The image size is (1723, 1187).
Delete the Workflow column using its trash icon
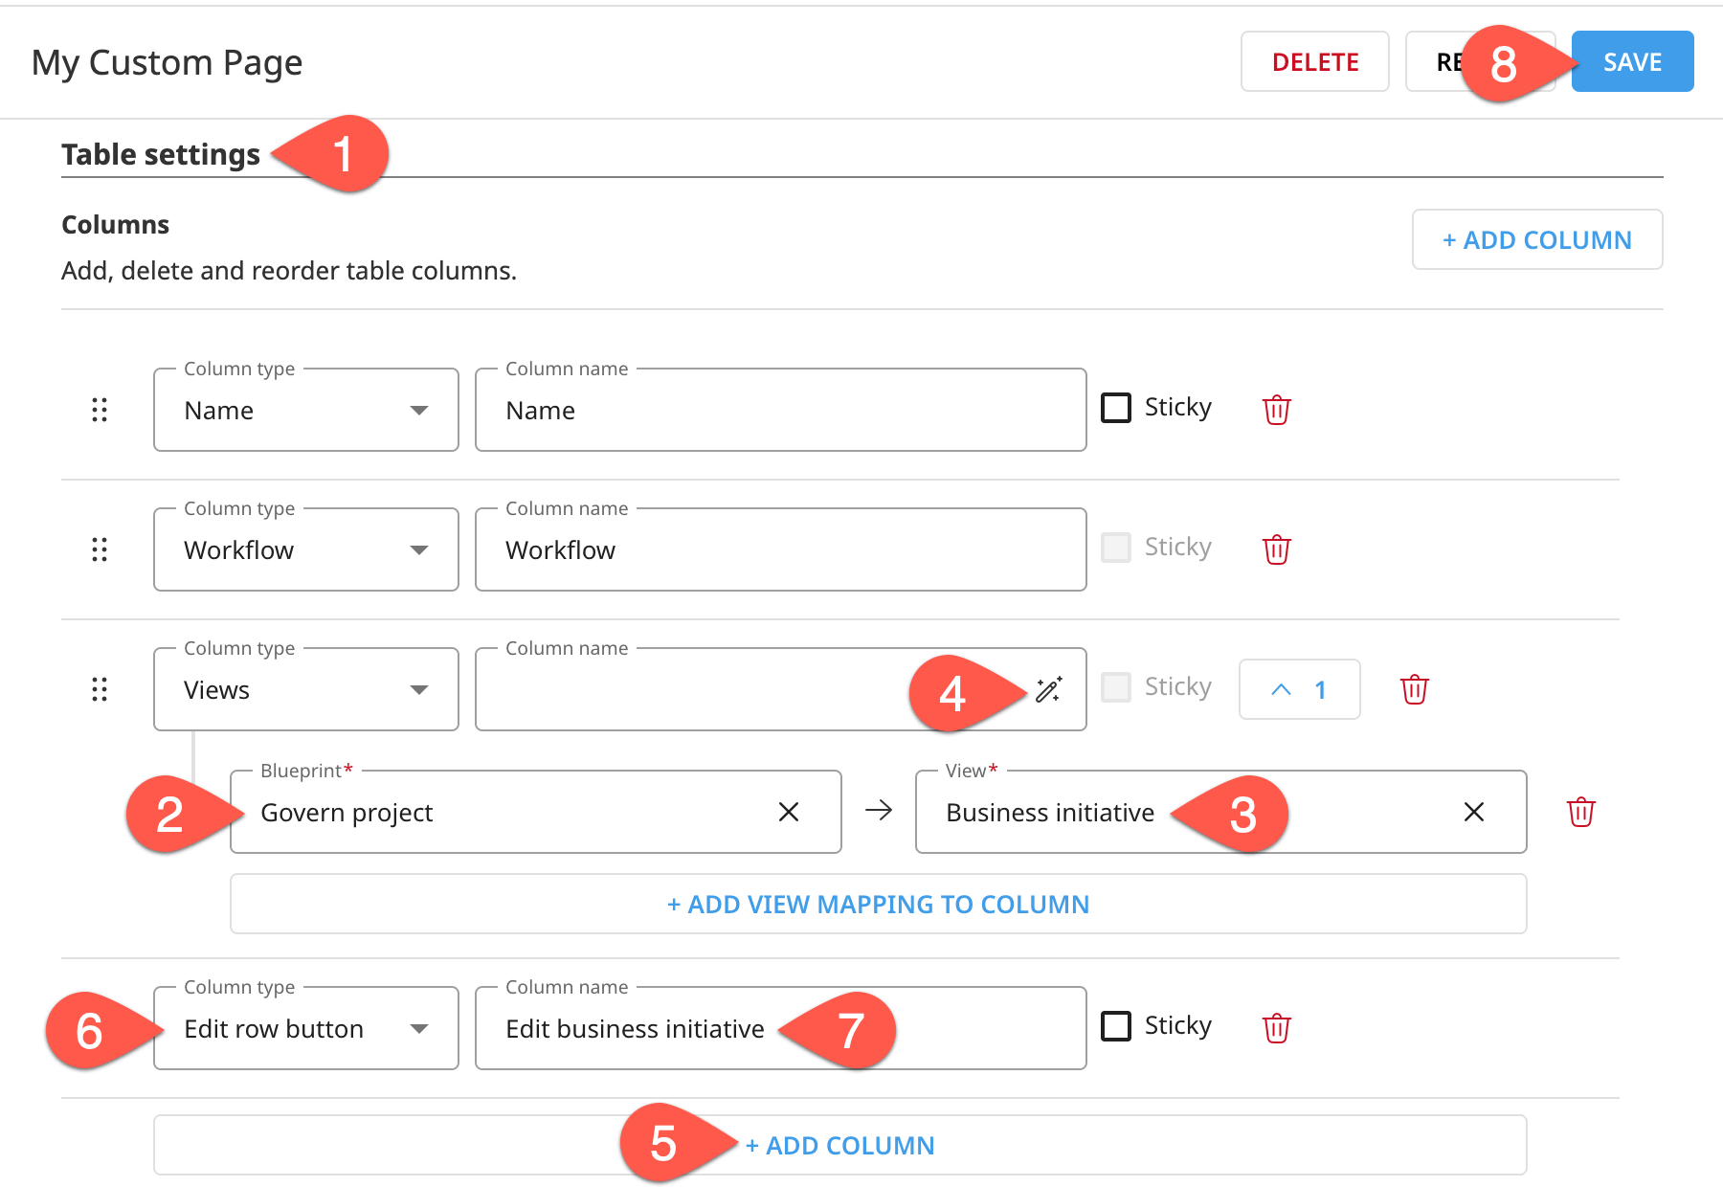[x=1276, y=549]
